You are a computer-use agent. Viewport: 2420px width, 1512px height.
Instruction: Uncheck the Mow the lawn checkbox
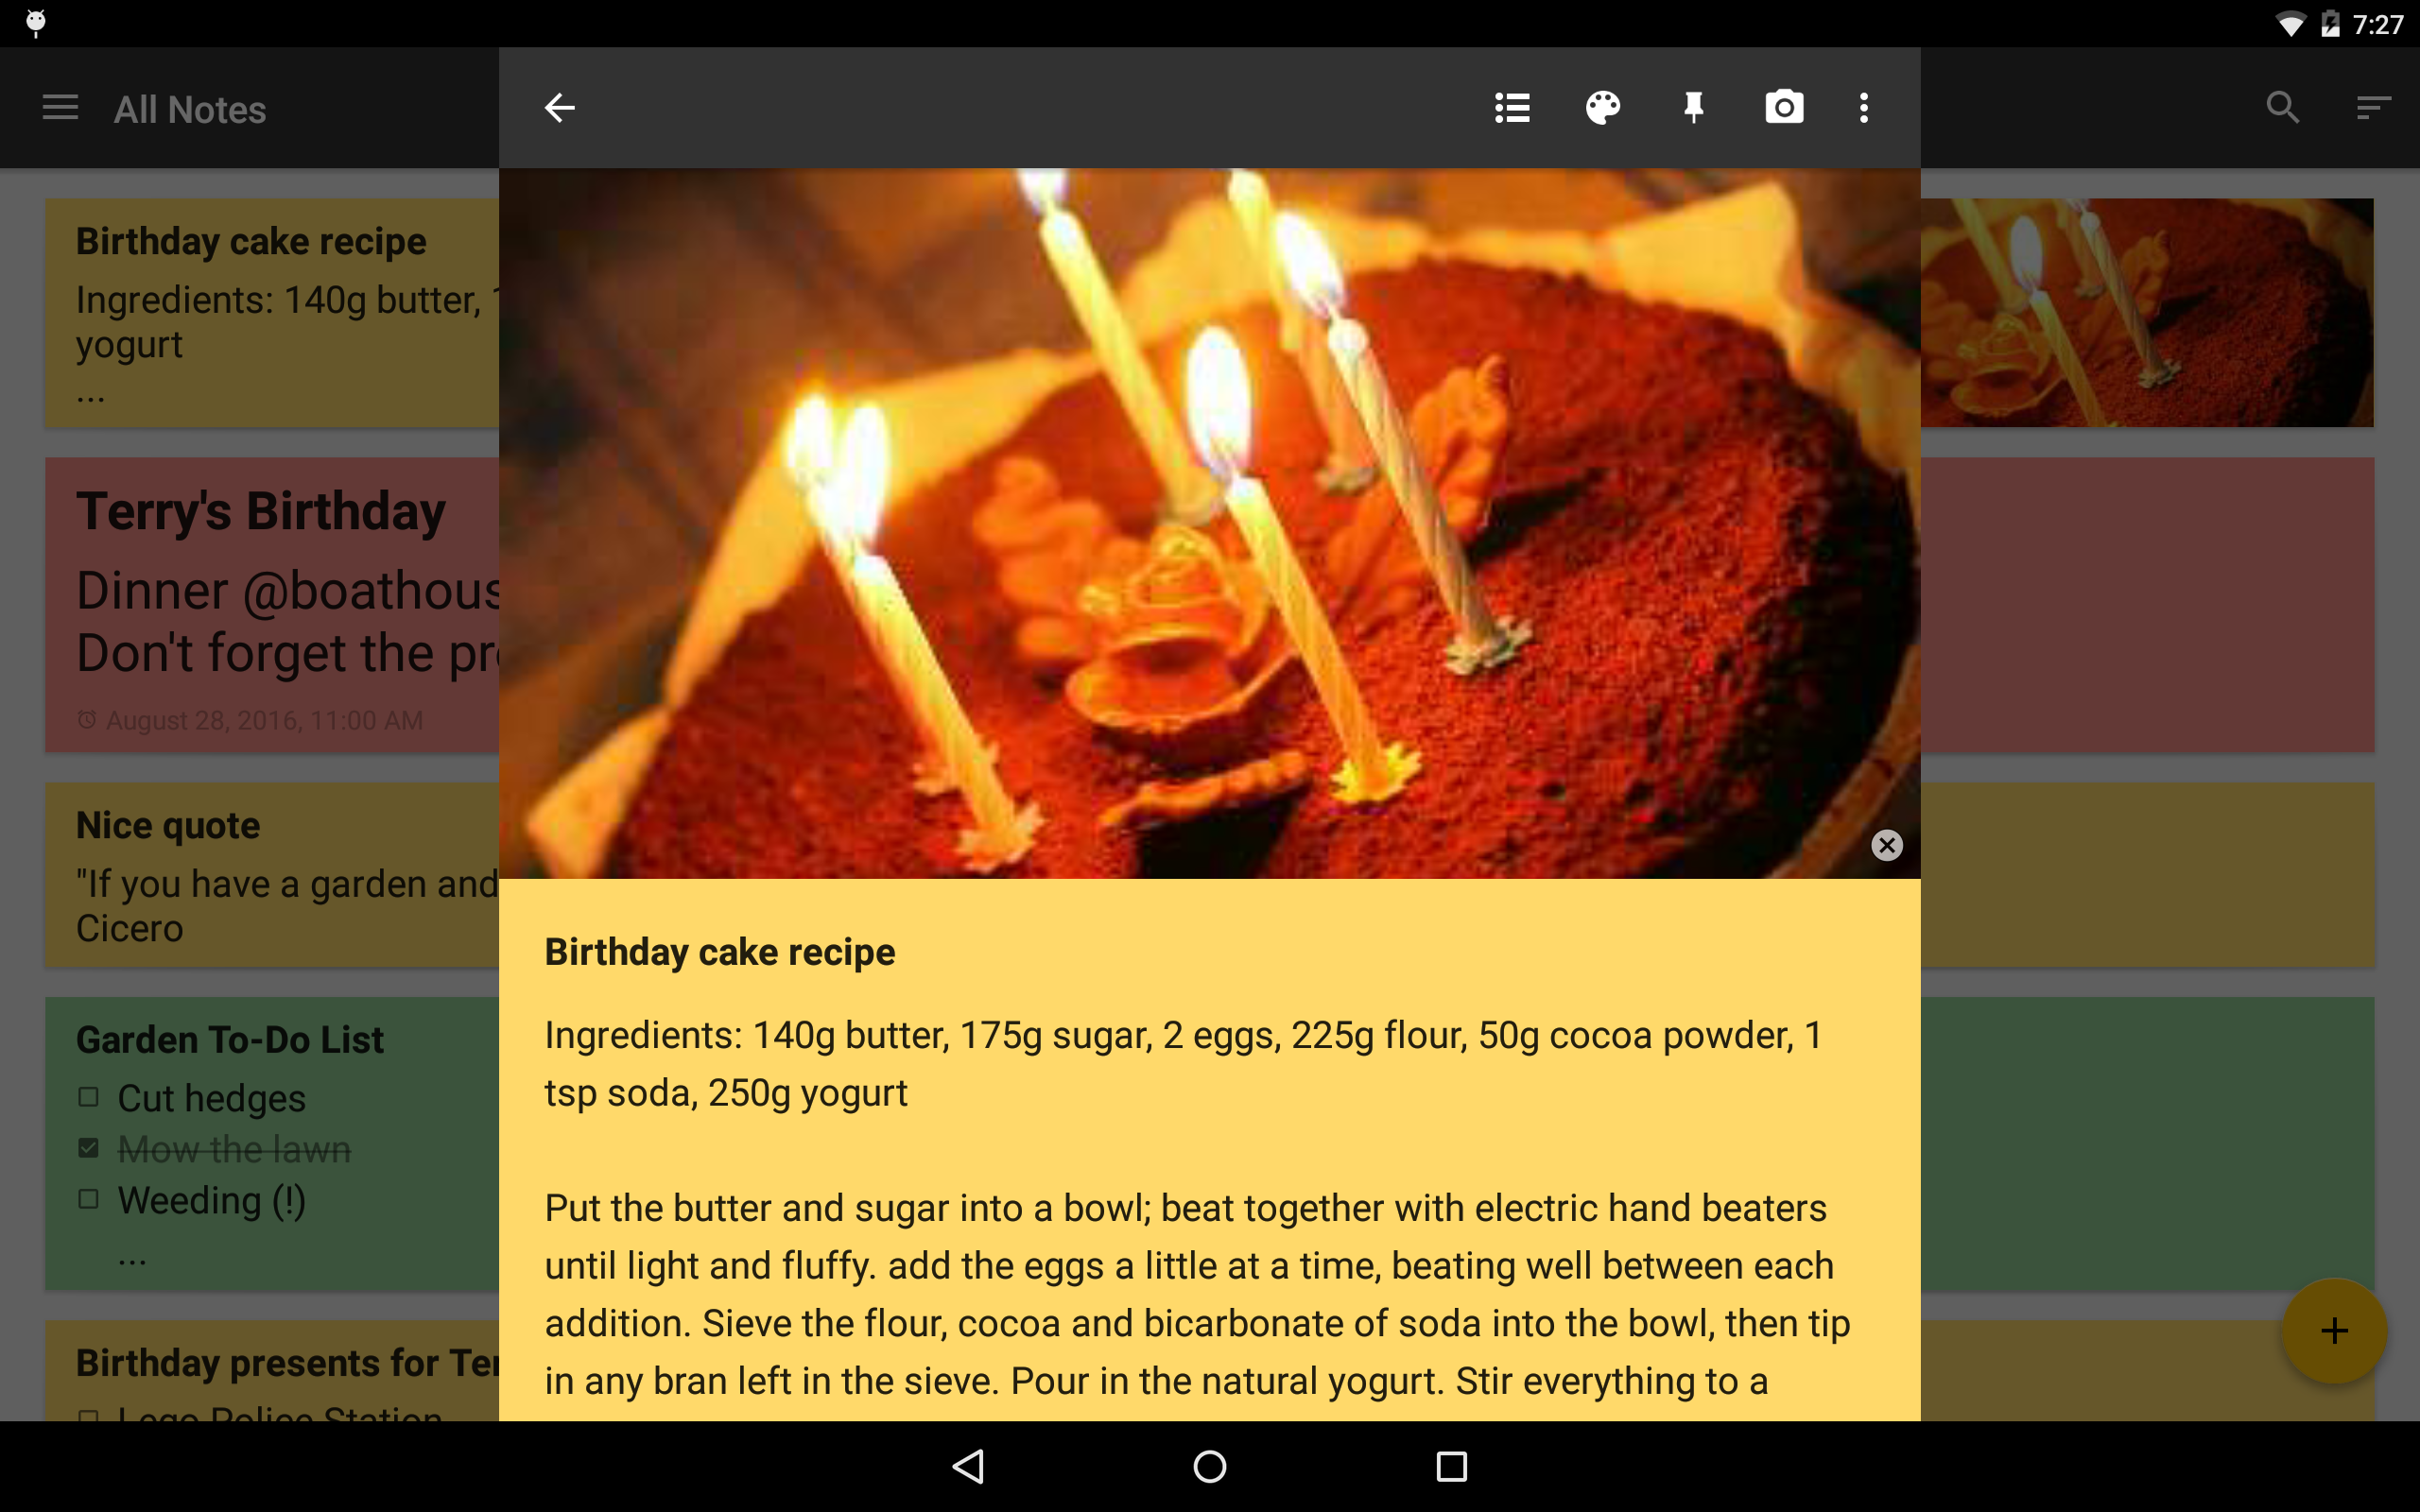point(89,1148)
